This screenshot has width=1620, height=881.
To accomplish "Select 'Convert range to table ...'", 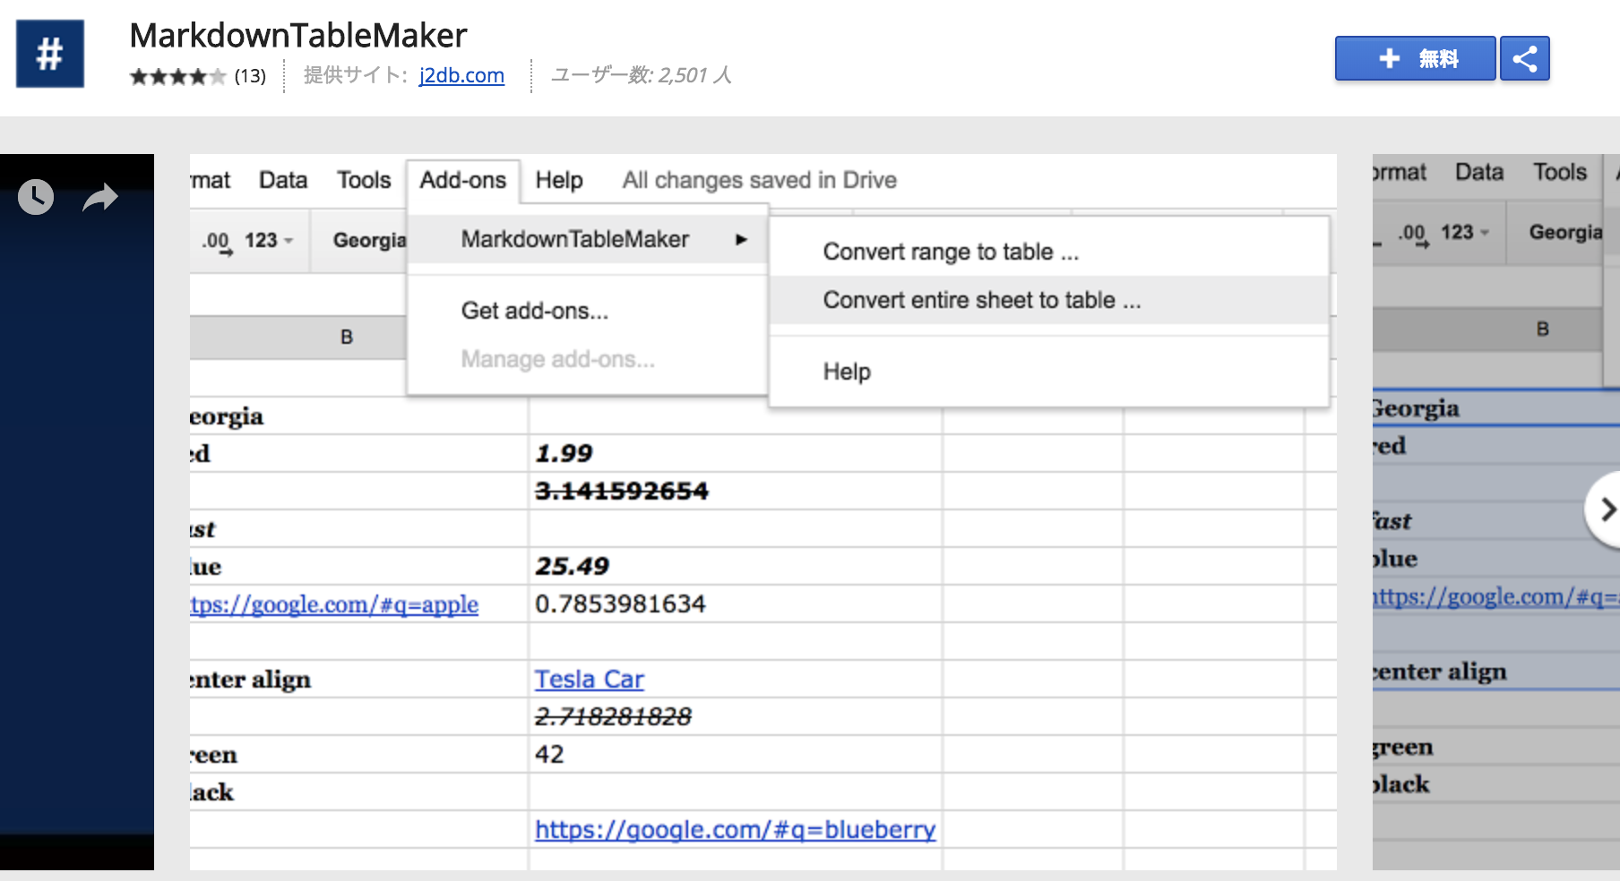I will coord(949,252).
